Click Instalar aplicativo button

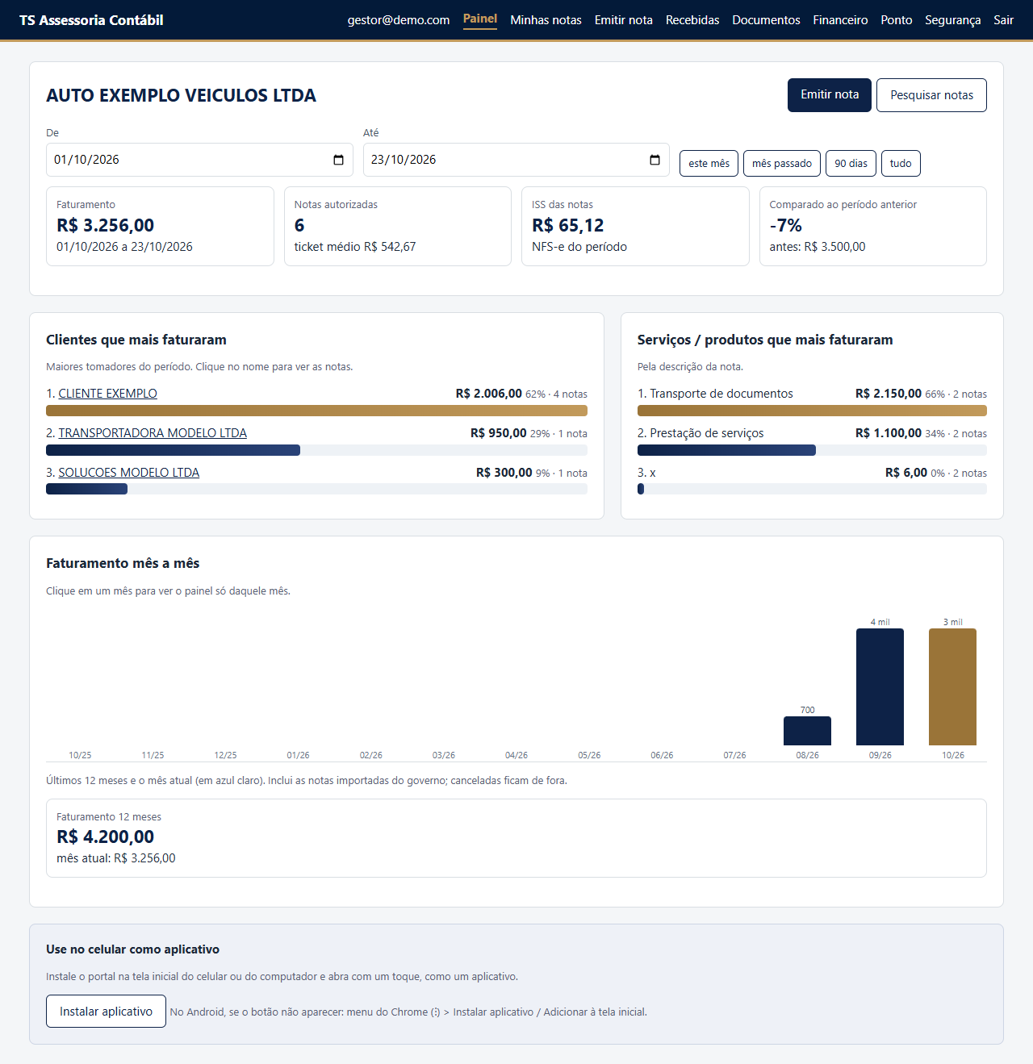click(x=106, y=1012)
